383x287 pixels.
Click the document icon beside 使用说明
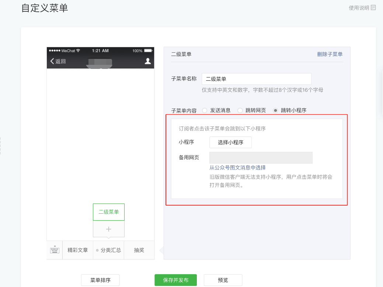click(373, 7)
